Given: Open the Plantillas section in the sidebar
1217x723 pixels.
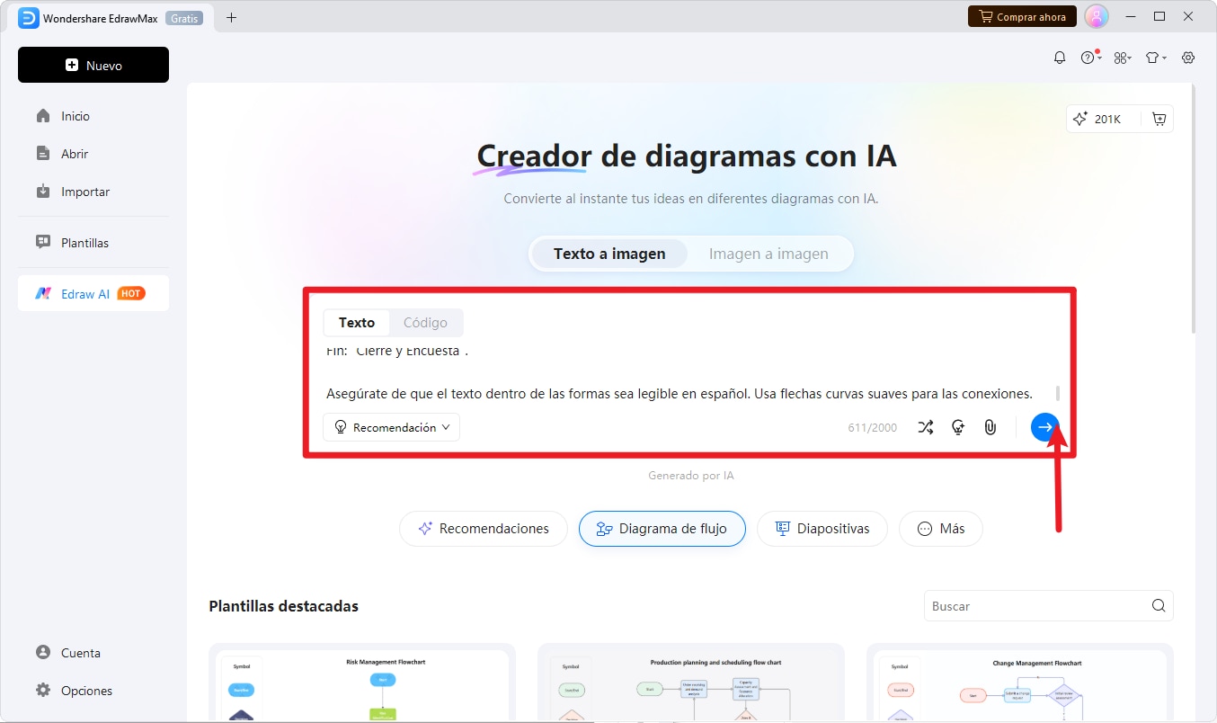Looking at the screenshot, I should point(84,242).
